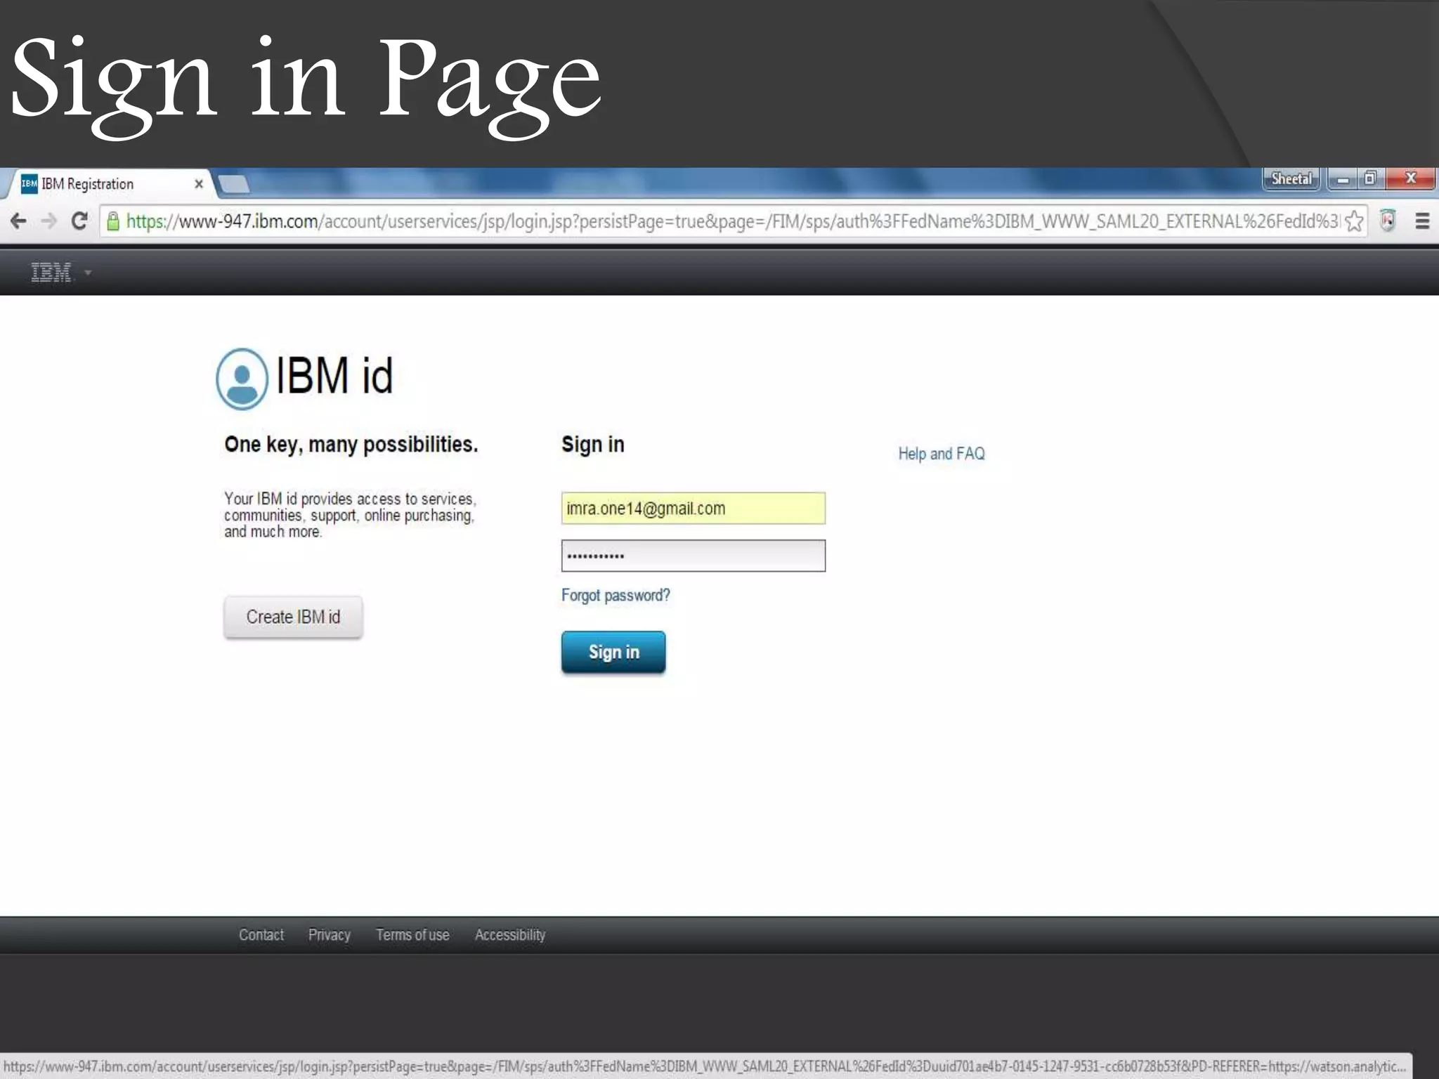This screenshot has width=1439, height=1079.
Task: Click the 'One key, many possibilities.' heading
Action: pyautogui.click(x=351, y=445)
